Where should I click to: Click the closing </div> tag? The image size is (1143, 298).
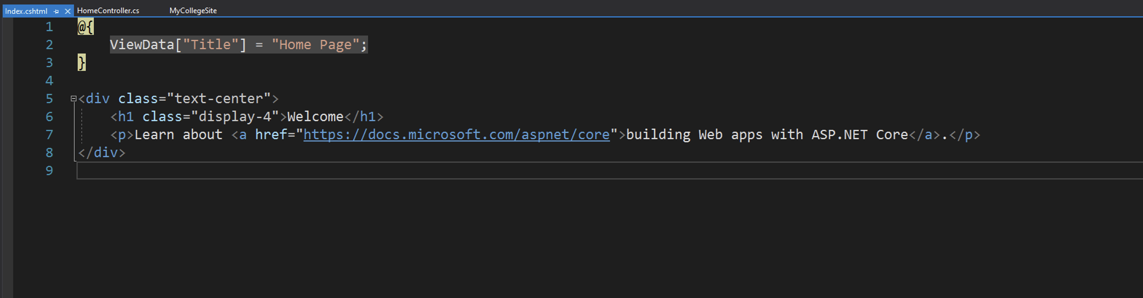[101, 153]
